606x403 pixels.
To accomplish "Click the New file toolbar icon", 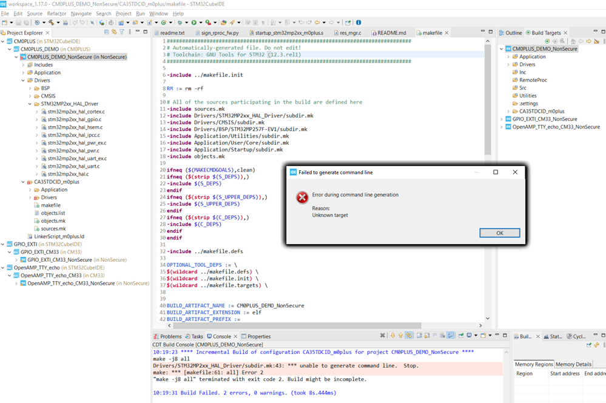I will (x=5, y=22).
